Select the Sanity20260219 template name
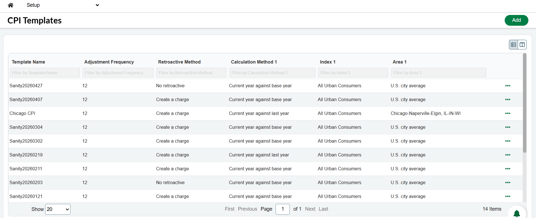 click(x=26, y=155)
